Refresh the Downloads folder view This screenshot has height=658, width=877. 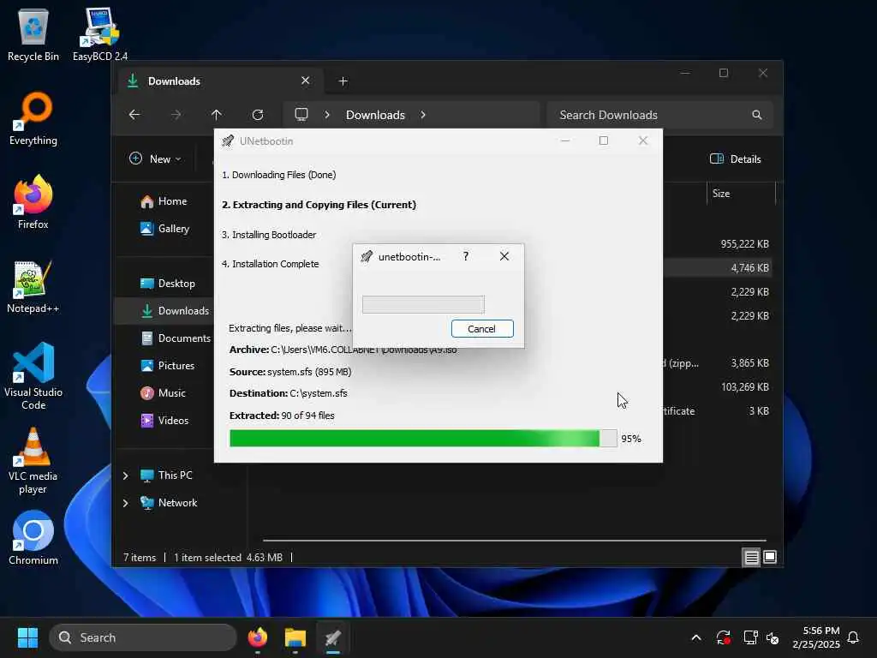pos(258,115)
